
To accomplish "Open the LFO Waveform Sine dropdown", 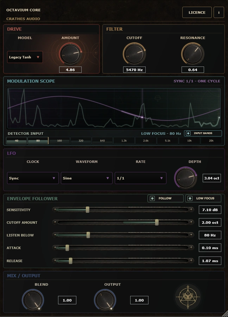I will [x=87, y=178].
